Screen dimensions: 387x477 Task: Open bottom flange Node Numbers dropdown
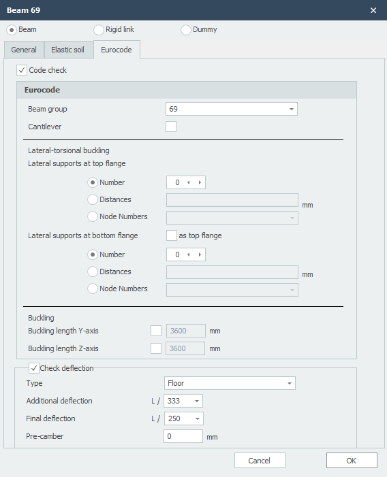[x=232, y=290]
